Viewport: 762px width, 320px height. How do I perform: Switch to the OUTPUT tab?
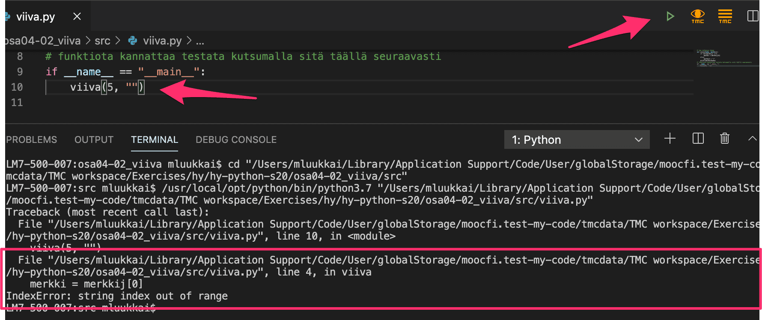pos(94,140)
